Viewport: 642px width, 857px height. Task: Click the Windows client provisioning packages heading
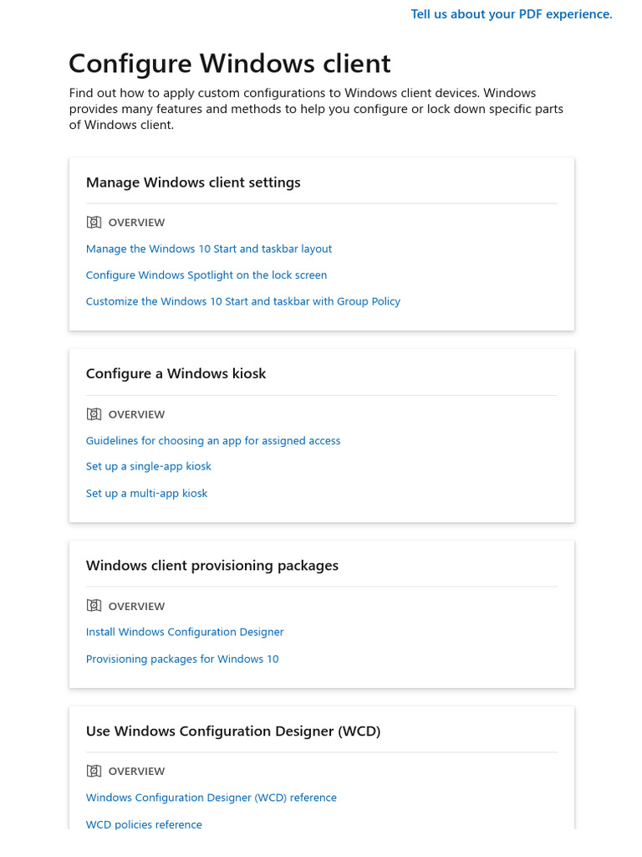(211, 565)
